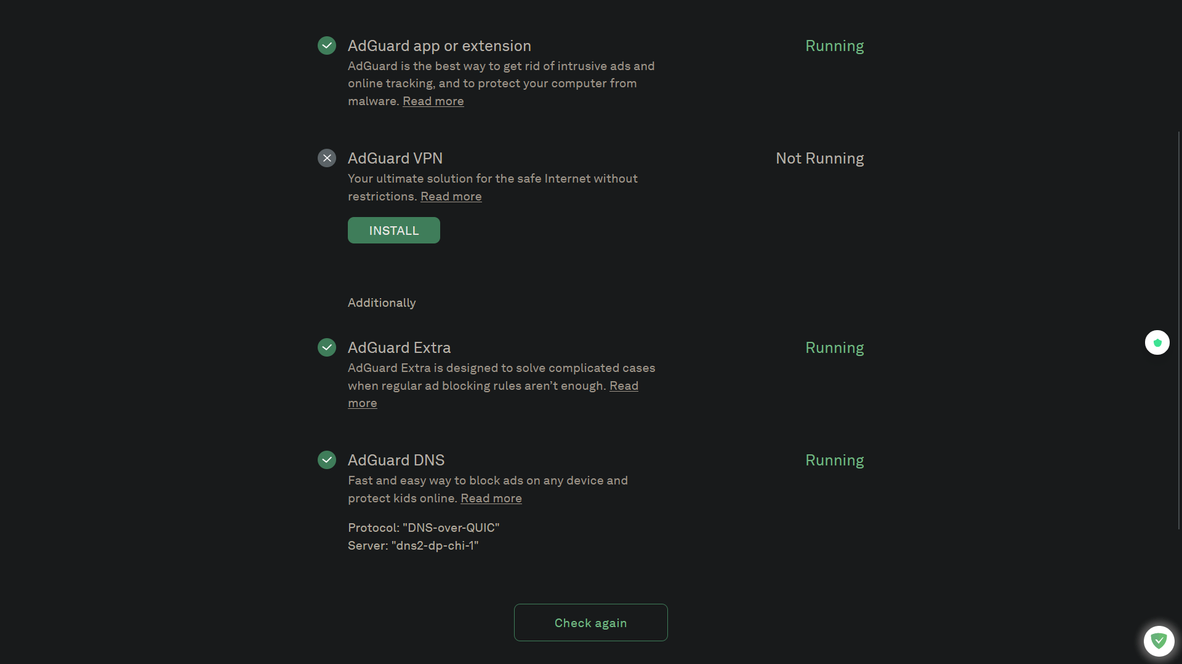
Task: Open the AdGuard Assistant shield icon
Action: point(1159,641)
